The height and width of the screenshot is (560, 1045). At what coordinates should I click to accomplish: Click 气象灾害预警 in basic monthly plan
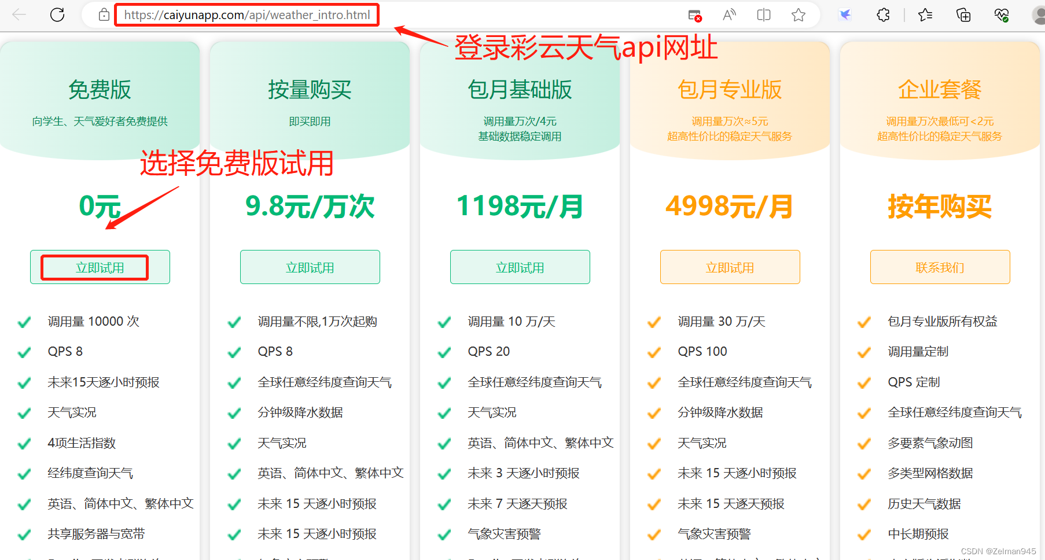point(504,534)
